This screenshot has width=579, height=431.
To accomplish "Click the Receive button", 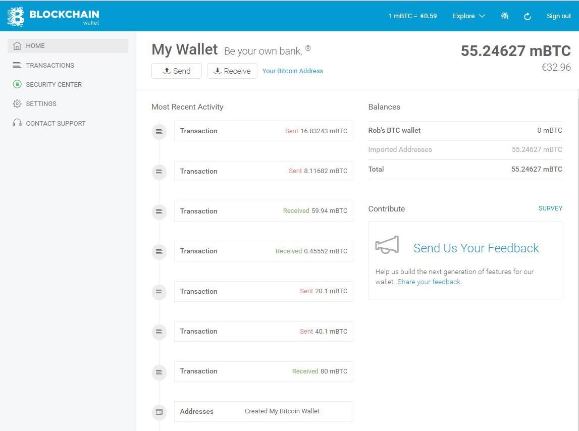I will (232, 71).
